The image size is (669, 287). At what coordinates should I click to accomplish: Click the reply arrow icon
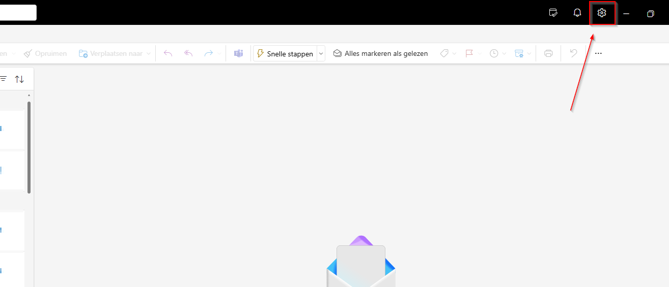click(x=169, y=53)
